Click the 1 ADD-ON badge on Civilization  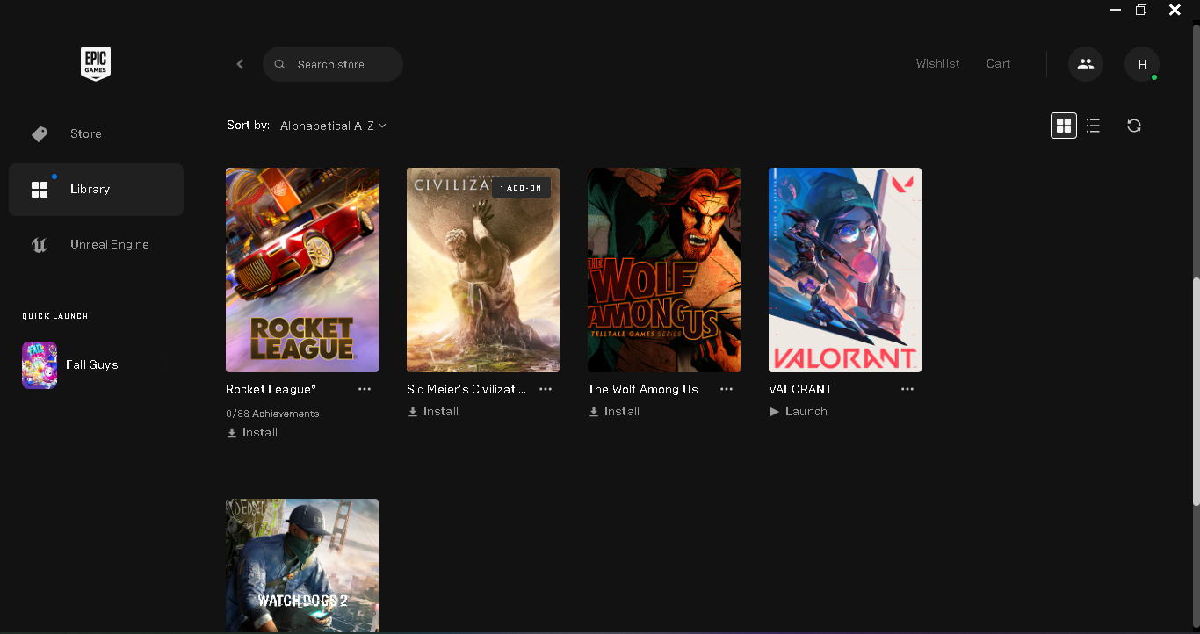[521, 188]
